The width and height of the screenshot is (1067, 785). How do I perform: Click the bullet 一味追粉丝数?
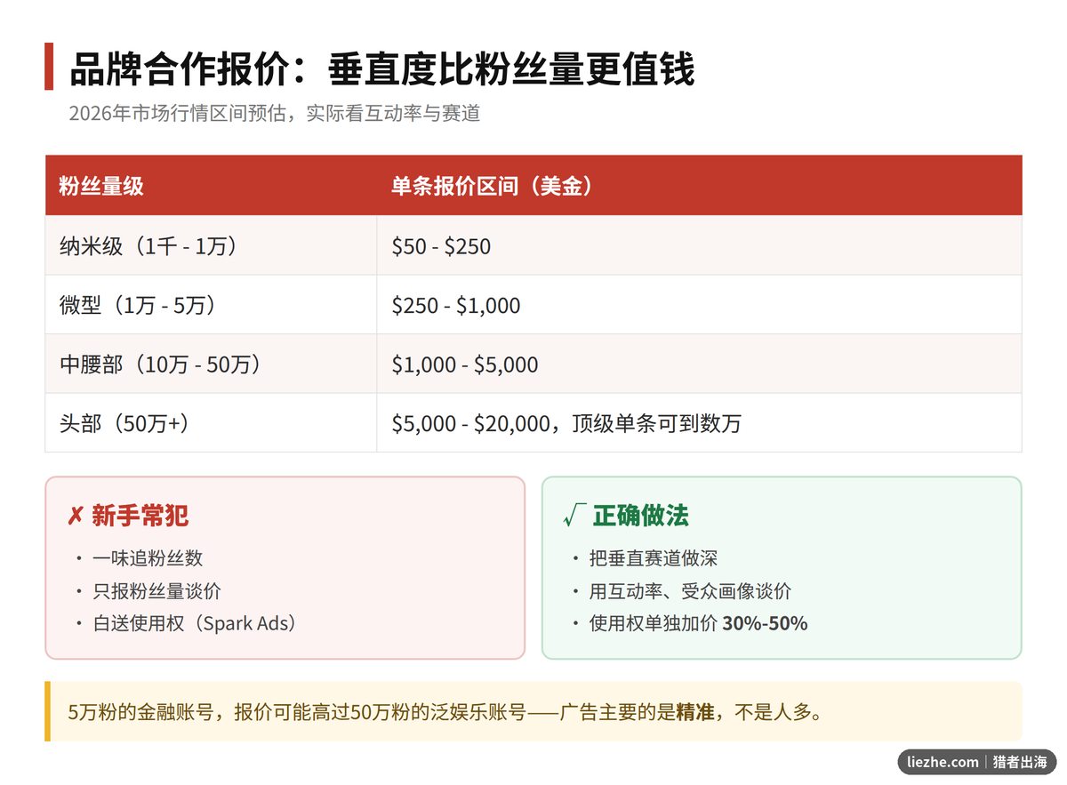point(148,558)
